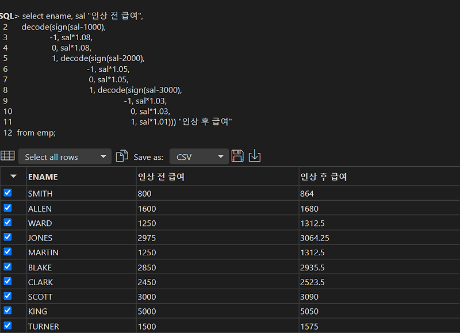The image size is (460, 333).
Task: Toggle the checkbox for KING's row
Action: (x=6, y=311)
